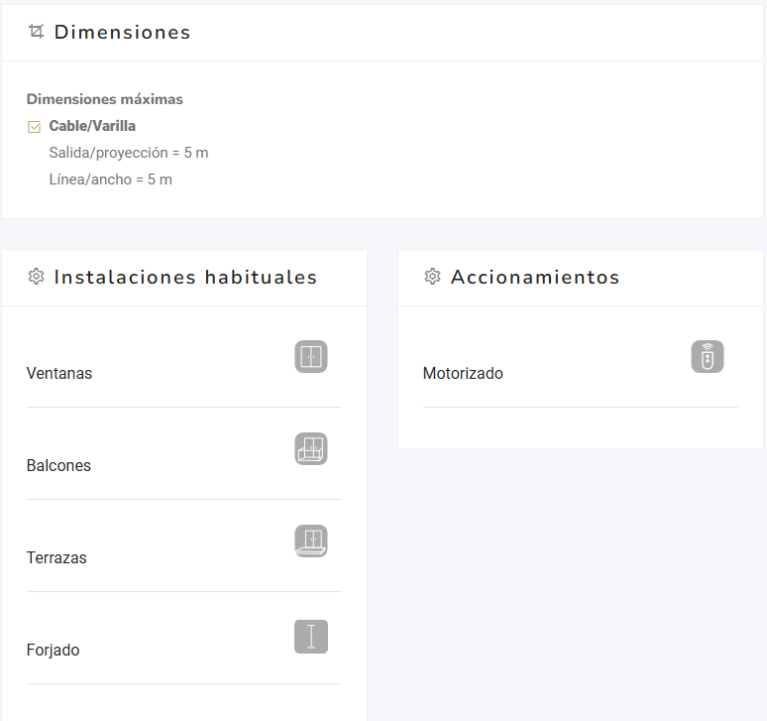Click the gear icon beside Instalaciones habituales
The image size is (767, 721).
pos(37,277)
